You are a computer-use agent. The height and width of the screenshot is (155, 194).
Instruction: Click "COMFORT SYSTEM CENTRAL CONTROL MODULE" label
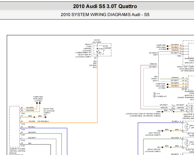pyautogui.click(x=17, y=151)
